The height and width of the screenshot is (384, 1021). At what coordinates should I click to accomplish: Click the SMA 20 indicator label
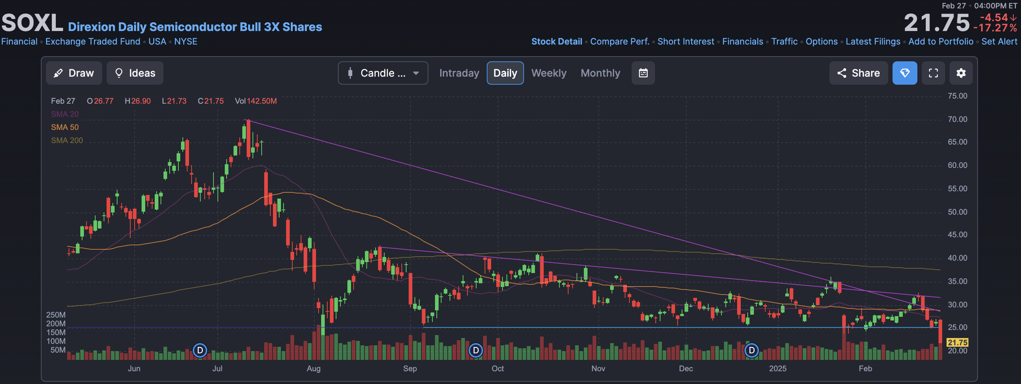tap(65, 114)
